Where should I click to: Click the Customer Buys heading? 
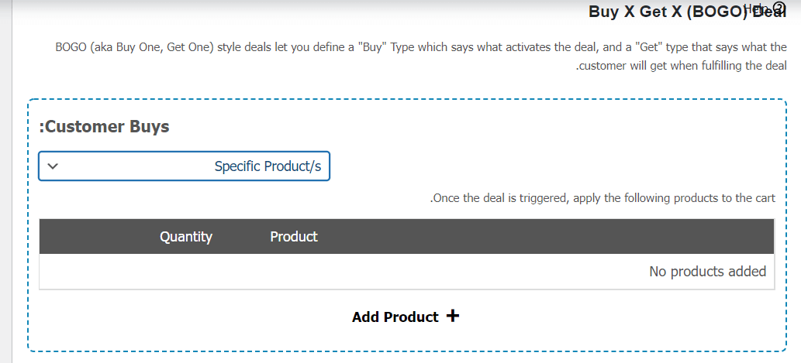[104, 126]
